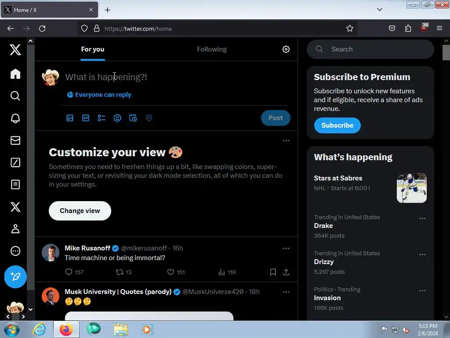Open a new browser tab
450x338 pixels.
[107, 10]
